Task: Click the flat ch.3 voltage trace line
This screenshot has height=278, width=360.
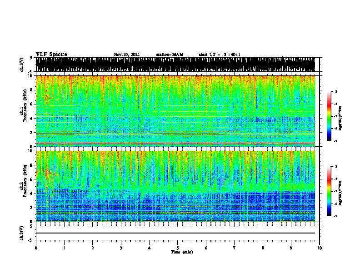Action: coord(175,233)
